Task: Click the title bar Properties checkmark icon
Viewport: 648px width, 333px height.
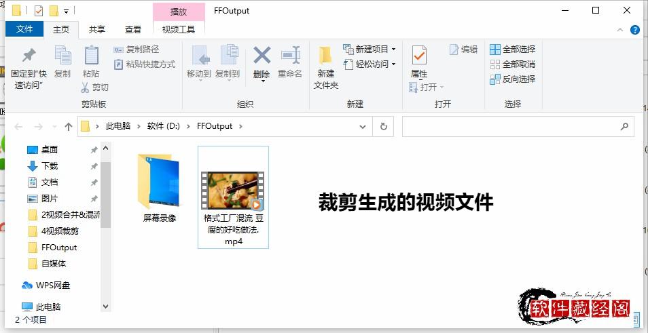Action: [39, 11]
